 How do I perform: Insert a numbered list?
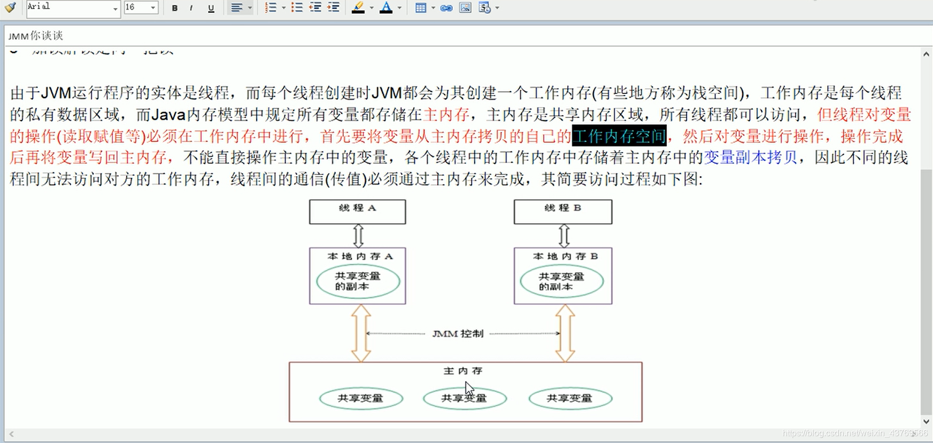point(271,8)
